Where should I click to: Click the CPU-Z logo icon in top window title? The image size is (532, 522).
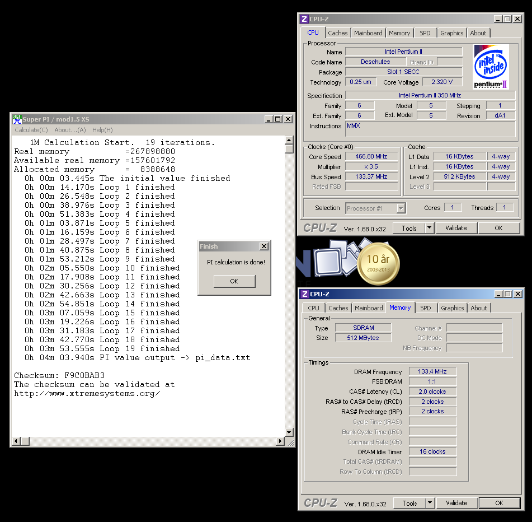click(304, 19)
